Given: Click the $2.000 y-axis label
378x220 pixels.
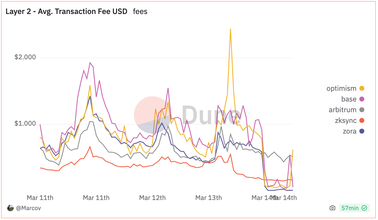Looking at the screenshot, I should pos(25,57).
